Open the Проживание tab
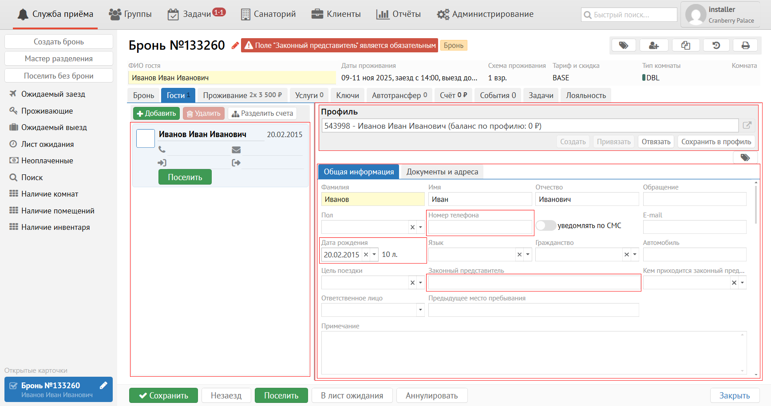The image size is (771, 406). (242, 95)
